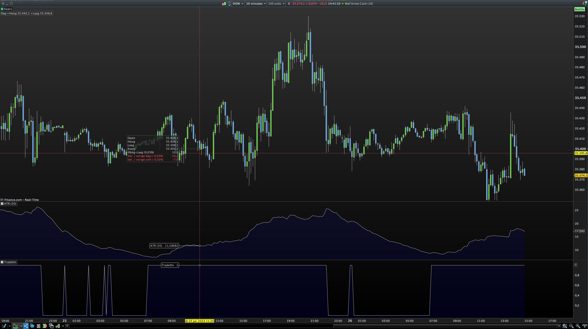
Task: Expand the drawing tool dropdown arrow
Action: pyautogui.click(x=10, y=326)
